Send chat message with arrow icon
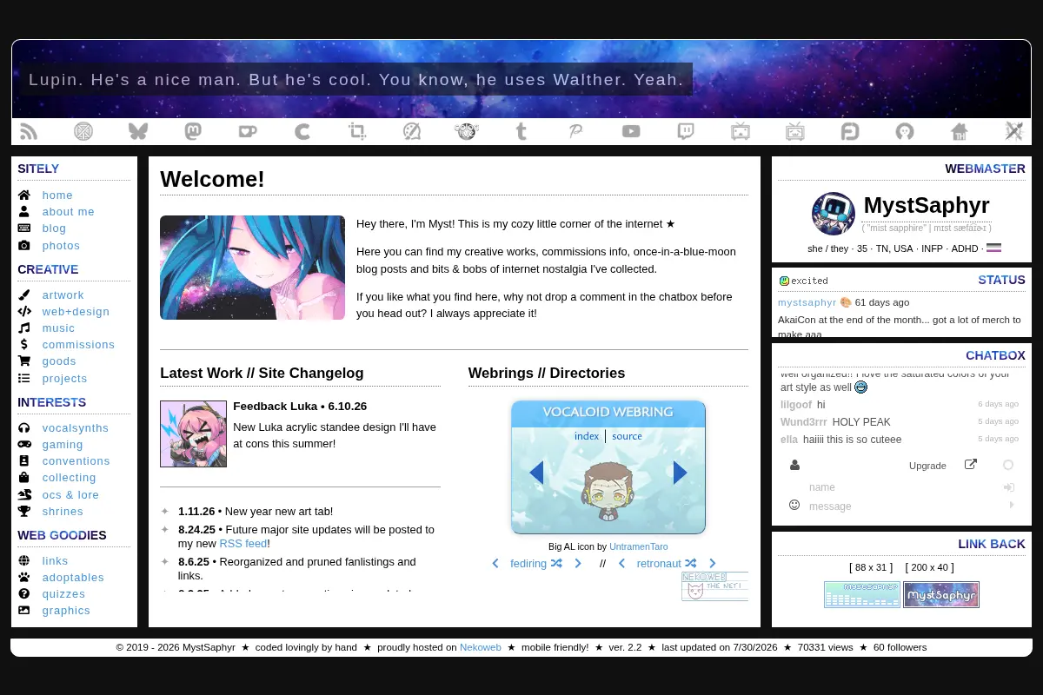This screenshot has width=1043, height=695. pyautogui.click(x=1011, y=505)
